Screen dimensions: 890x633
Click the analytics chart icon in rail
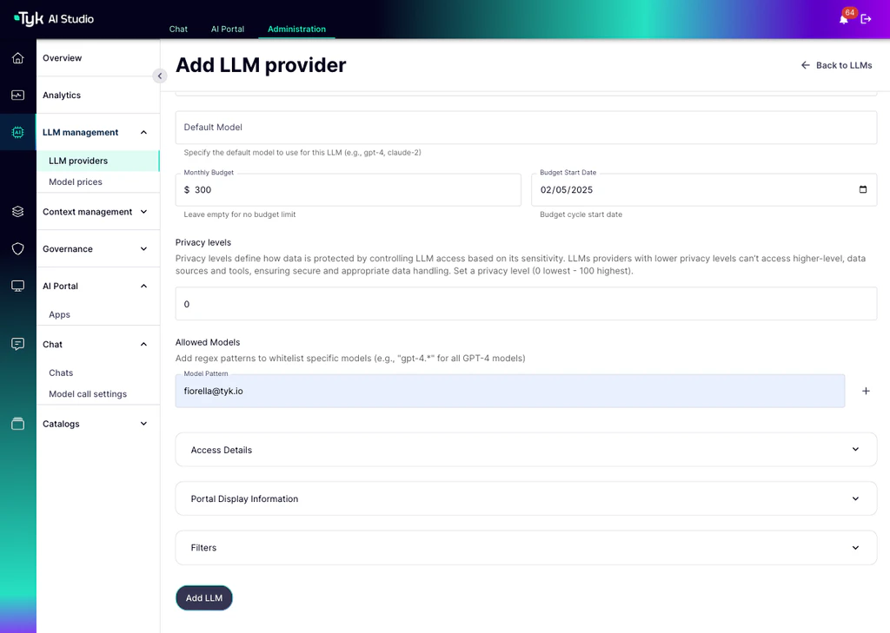point(18,96)
